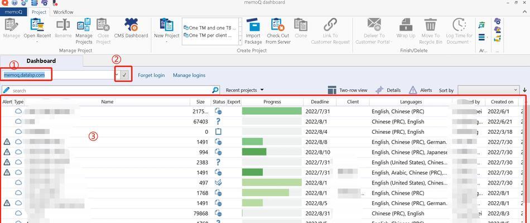This screenshot has height=223, width=530.
Task: Click the progress bar on the 1768 row
Action: coord(272,193)
